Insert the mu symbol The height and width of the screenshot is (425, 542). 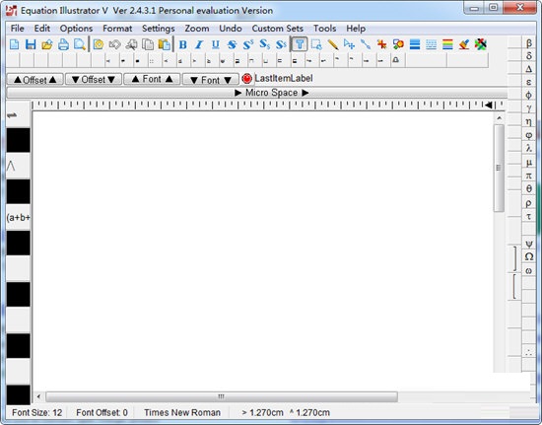[x=529, y=162]
